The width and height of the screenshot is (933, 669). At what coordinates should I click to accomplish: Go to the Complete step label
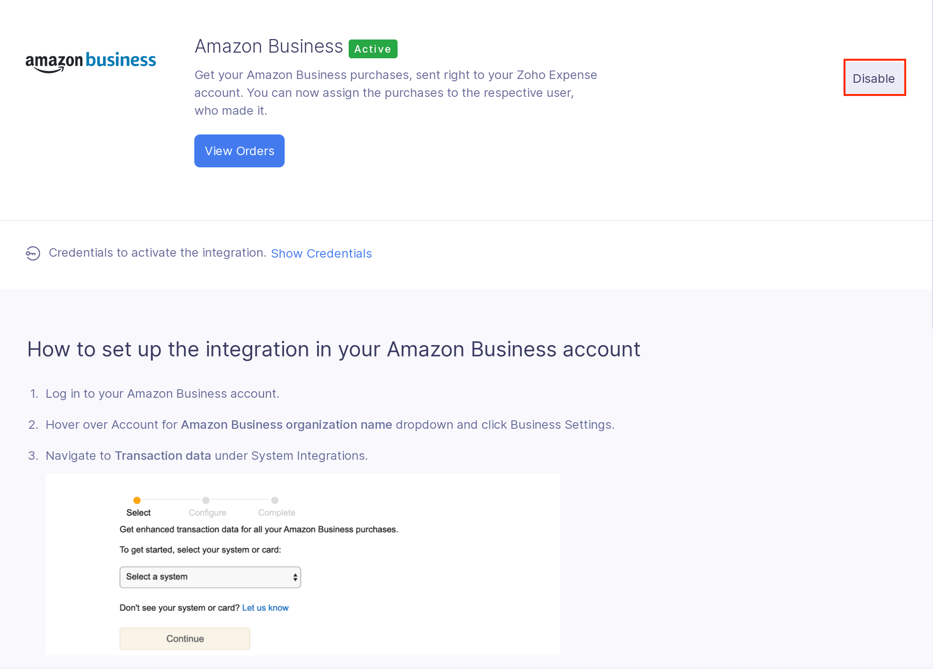coord(277,512)
